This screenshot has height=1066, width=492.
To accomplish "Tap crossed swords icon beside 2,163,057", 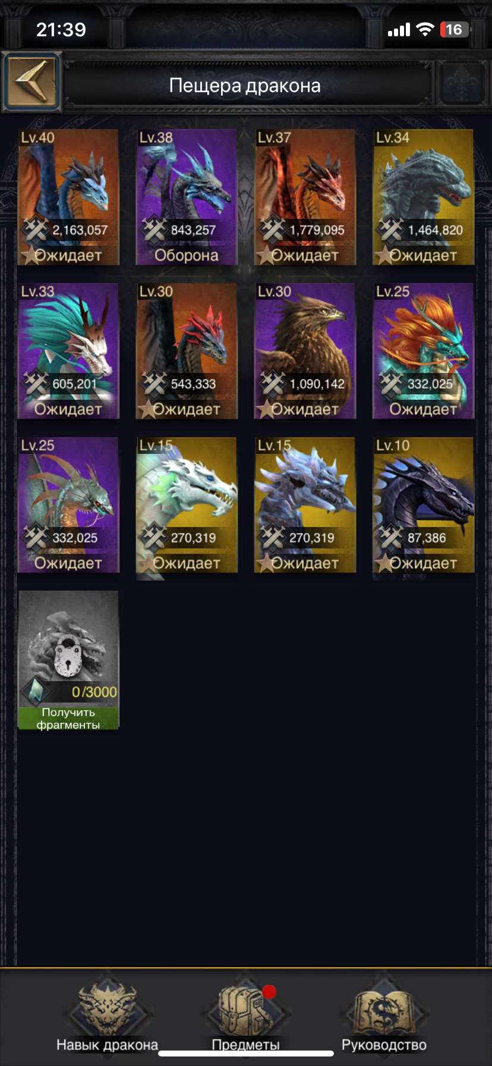I will tap(35, 230).
